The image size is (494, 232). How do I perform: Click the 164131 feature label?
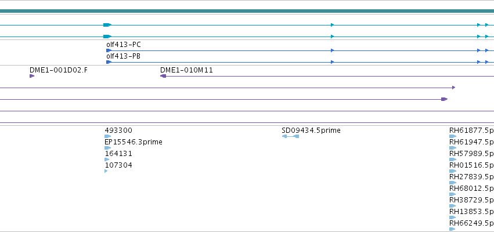(x=118, y=154)
